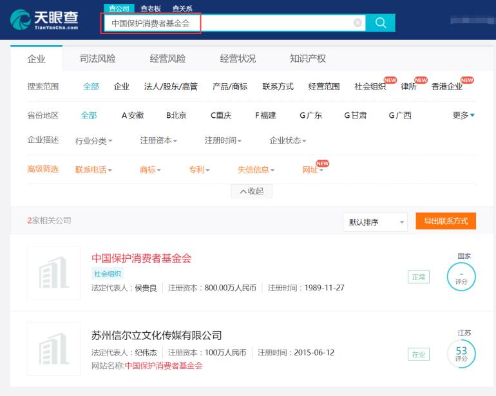Click the 2家相关公司 count text

click(49, 220)
